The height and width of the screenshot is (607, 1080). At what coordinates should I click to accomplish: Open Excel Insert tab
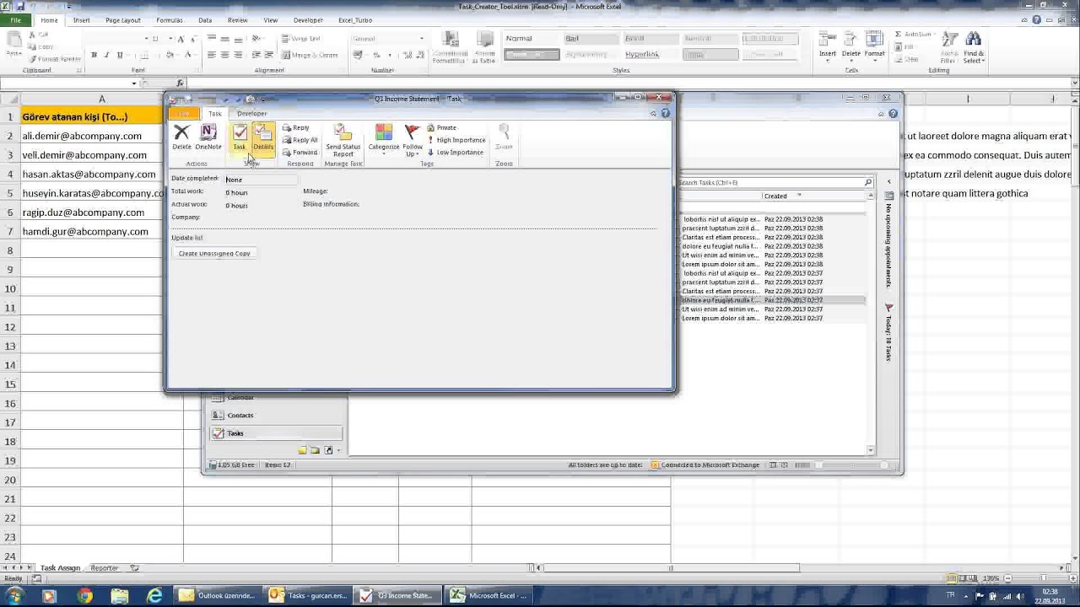(x=82, y=20)
